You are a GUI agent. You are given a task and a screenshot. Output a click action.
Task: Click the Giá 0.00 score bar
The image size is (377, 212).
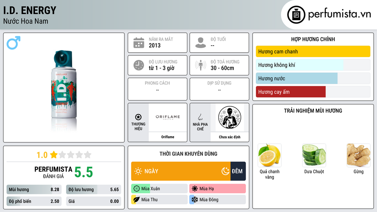94,201
